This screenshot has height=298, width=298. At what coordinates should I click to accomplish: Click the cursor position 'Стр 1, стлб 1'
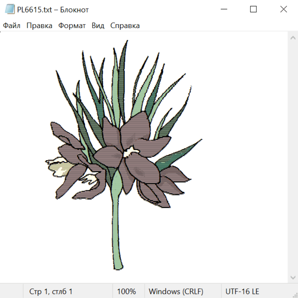pyautogui.click(x=51, y=292)
